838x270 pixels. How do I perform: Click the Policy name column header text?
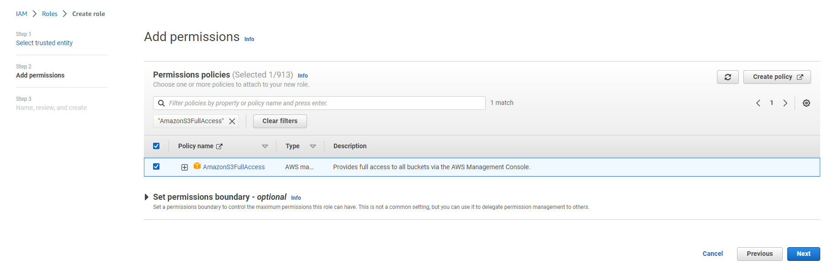196,146
